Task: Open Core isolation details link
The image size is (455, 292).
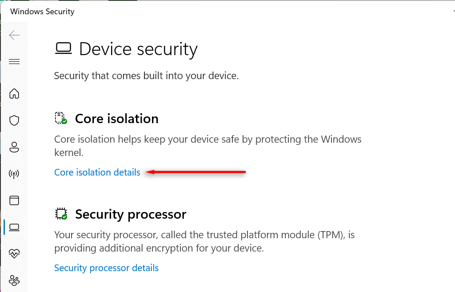Action: coord(97,172)
